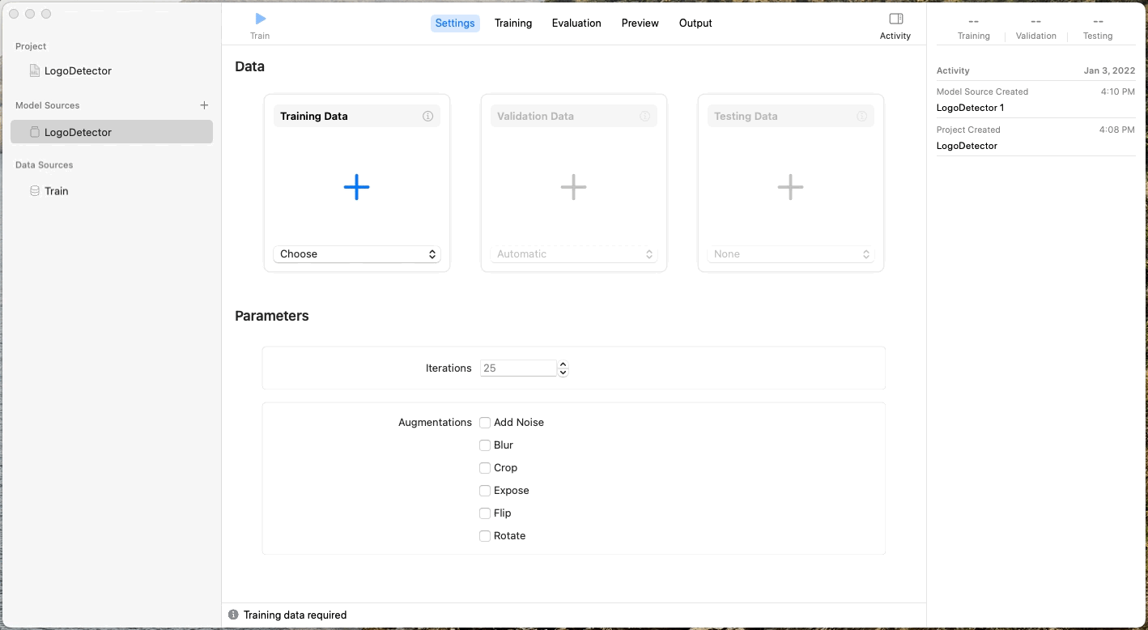Switch to the Preview tab
The image size is (1148, 630).
640,23
